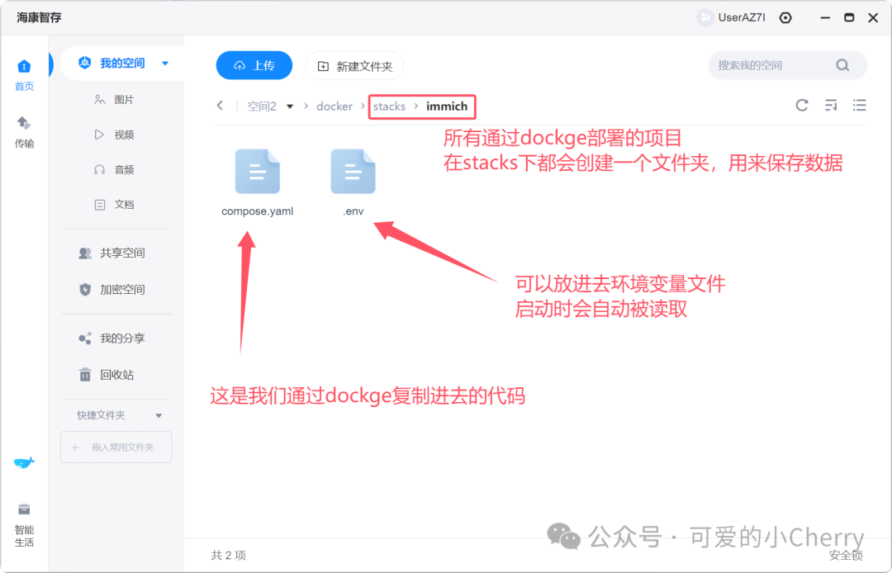Refresh the file list

click(801, 105)
